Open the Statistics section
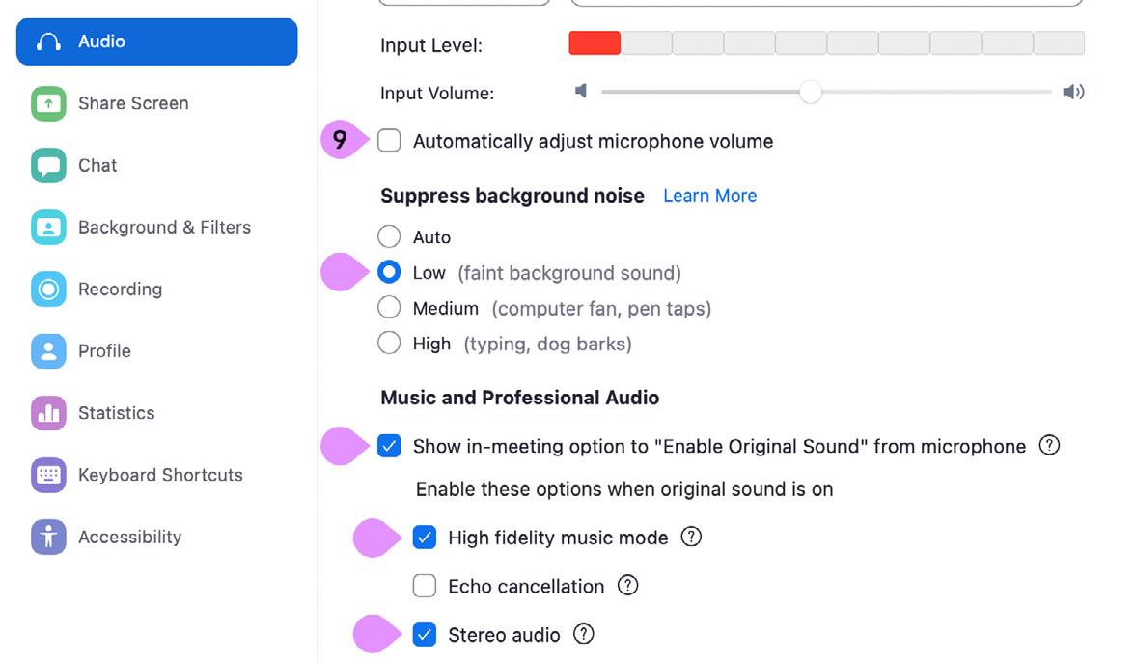The width and height of the screenshot is (1135, 662). coord(157,413)
